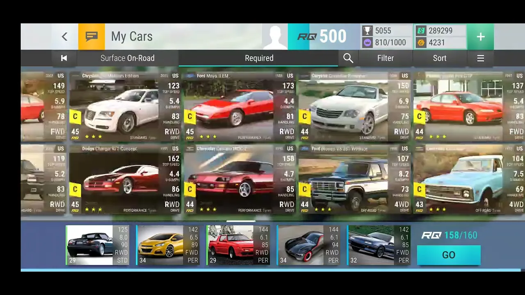This screenshot has width=525, height=295.
Task: Tap the purple icon beside 810/1000
Action: coord(367,42)
